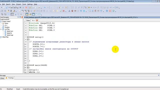
Task: Select Headers in the Code Navigator tree
Action: pyautogui.click(x=7, y=27)
